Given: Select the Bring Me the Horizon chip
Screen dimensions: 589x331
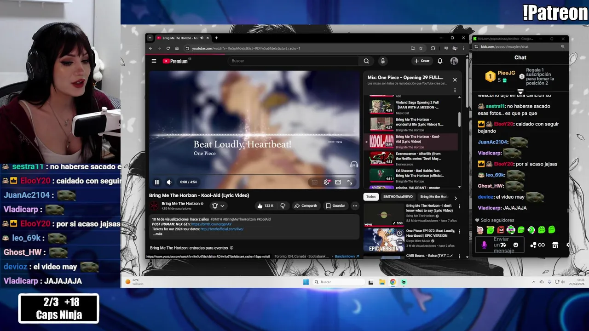Looking at the screenshot, I should [x=434, y=197].
